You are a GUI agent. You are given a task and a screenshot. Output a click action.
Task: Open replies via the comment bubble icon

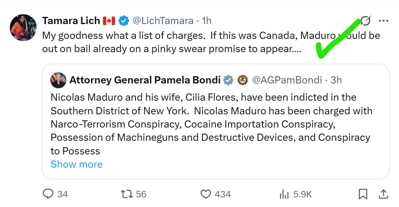pyautogui.click(x=48, y=194)
